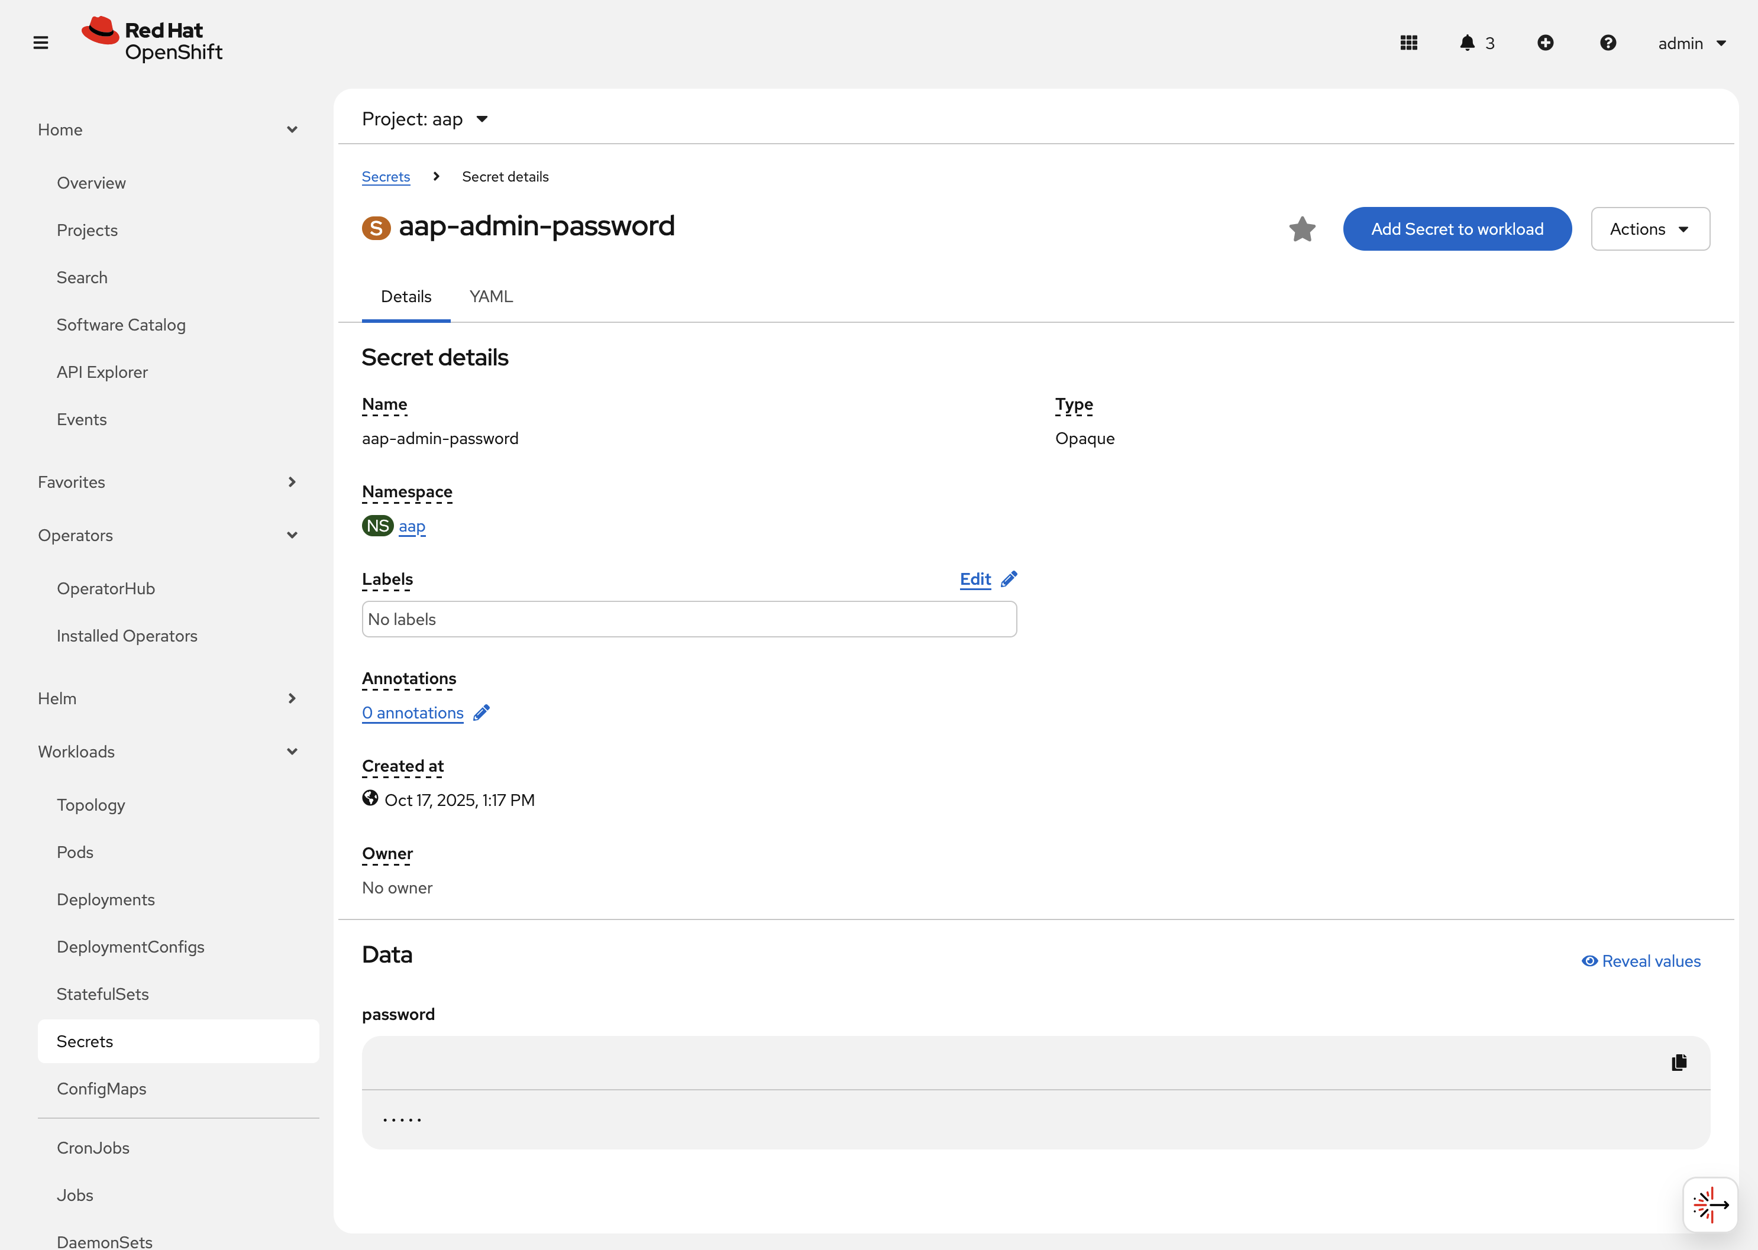The width and height of the screenshot is (1758, 1250).
Task: Open ConfigMaps in the sidebar
Action: pyautogui.click(x=102, y=1089)
